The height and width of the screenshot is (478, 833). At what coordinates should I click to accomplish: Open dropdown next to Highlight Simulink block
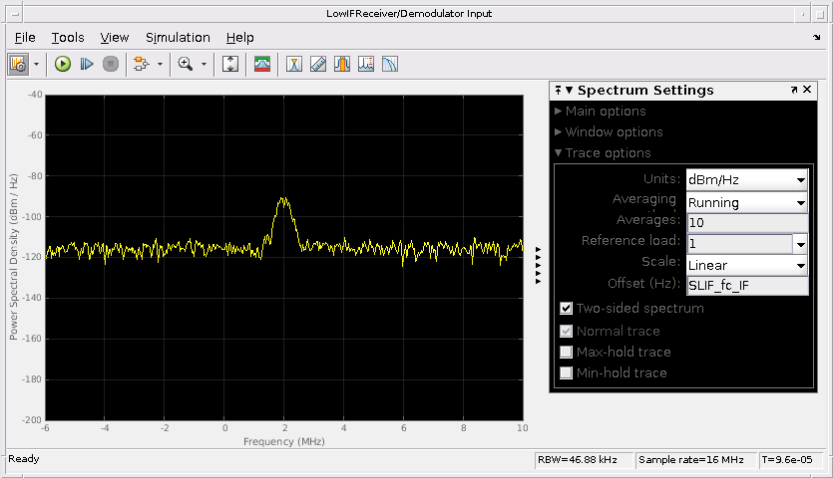(160, 64)
